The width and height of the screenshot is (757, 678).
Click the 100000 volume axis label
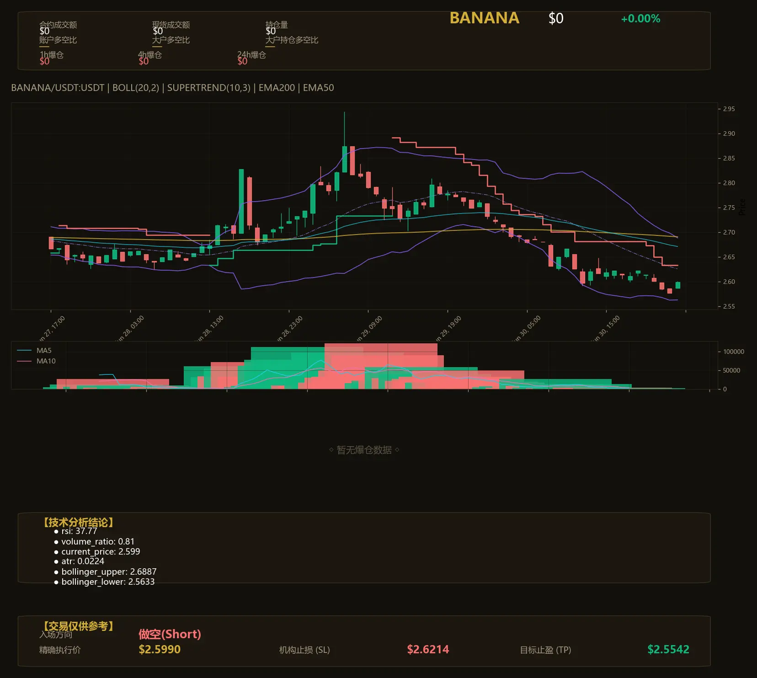(734, 352)
